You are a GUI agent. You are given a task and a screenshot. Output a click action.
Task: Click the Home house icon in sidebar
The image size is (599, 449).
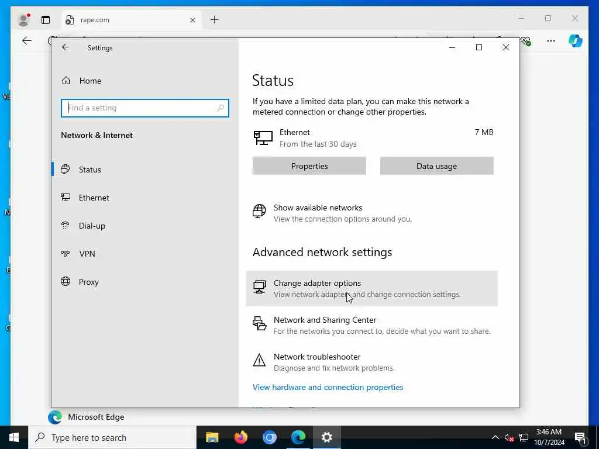point(66,81)
